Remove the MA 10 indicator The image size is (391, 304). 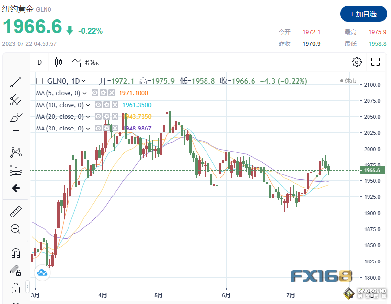[115, 105]
